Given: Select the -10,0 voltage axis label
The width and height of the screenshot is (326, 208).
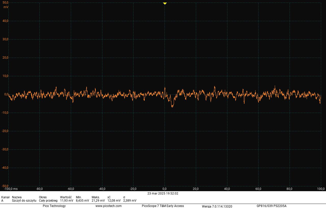Looking at the screenshot, I should 5,113.
